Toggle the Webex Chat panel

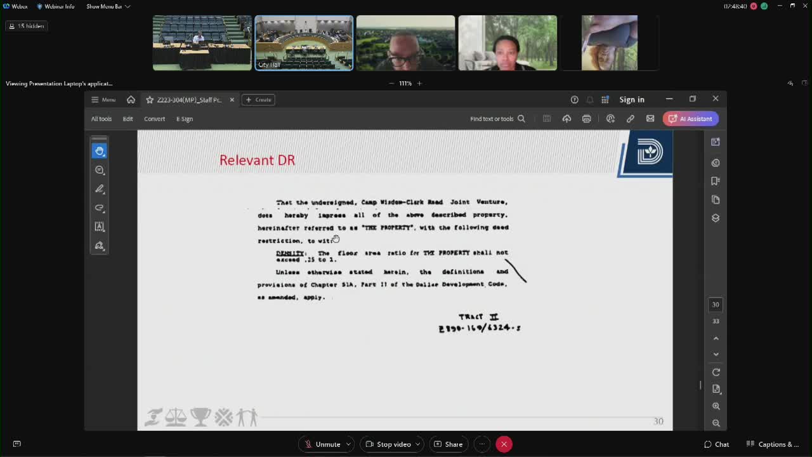[x=716, y=444]
